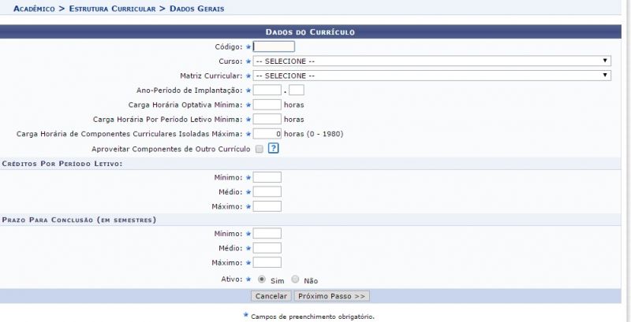Click Médio field under Créditos Por Período Letivo

pyautogui.click(x=267, y=191)
